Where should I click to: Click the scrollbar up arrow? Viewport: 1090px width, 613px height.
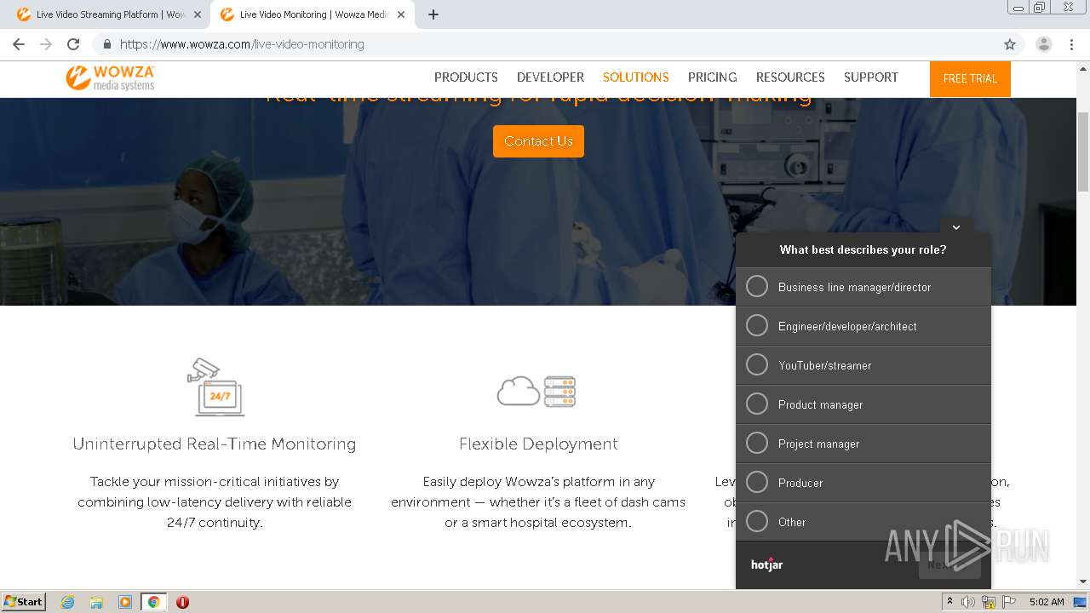tap(1083, 67)
